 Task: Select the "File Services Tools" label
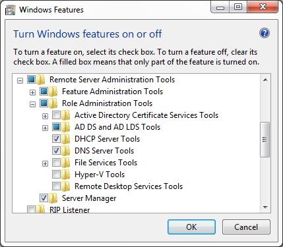point(106,163)
